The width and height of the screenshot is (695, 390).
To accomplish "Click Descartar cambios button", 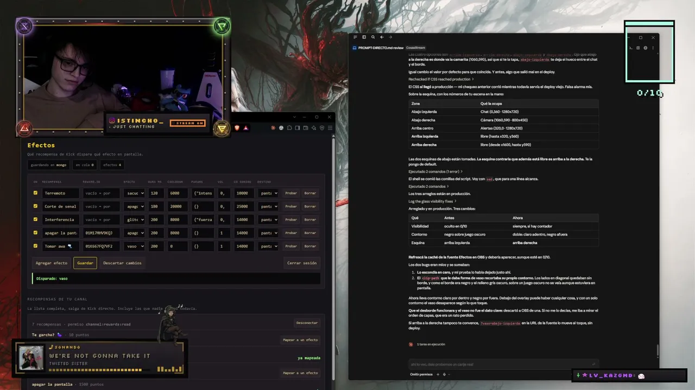I will point(122,263).
